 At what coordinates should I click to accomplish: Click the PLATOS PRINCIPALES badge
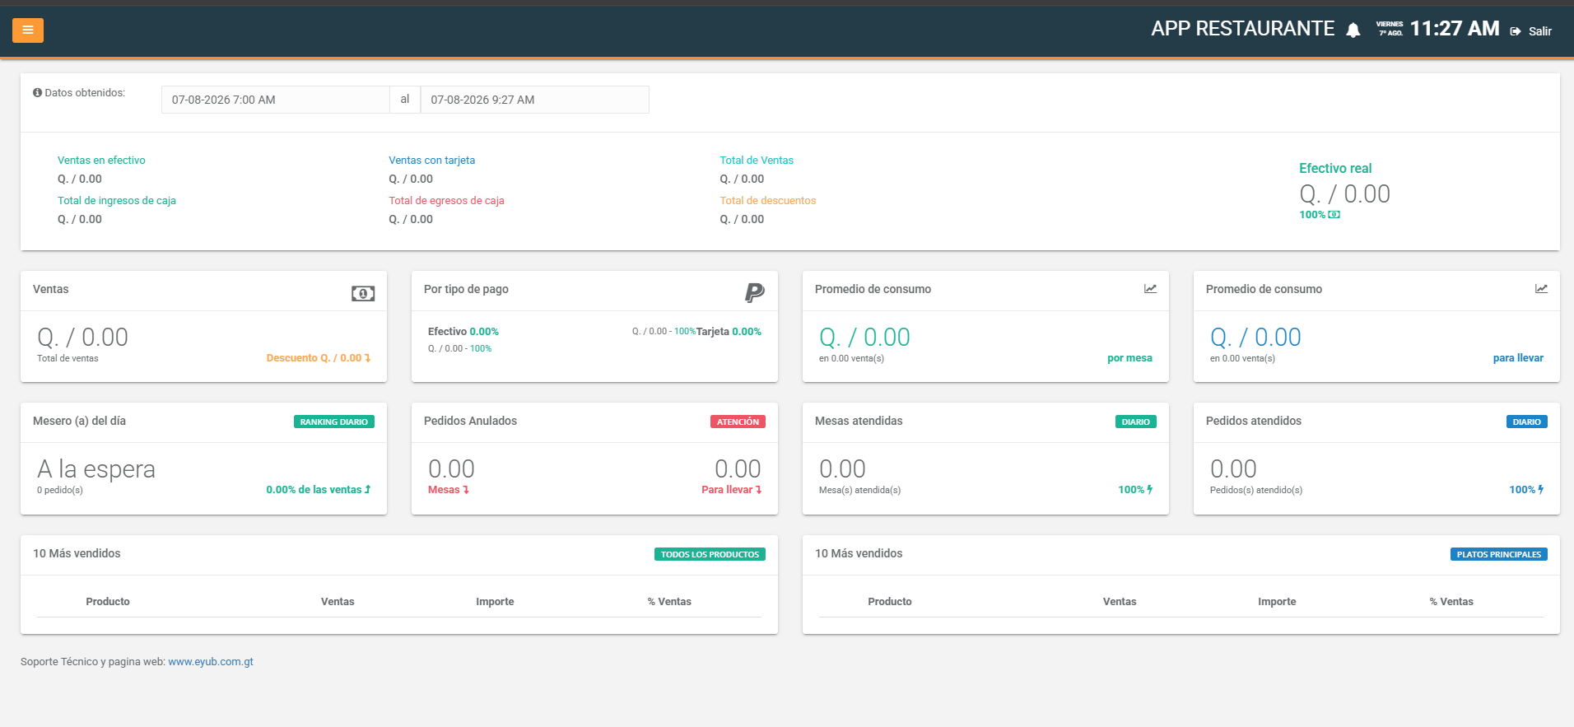(x=1499, y=554)
